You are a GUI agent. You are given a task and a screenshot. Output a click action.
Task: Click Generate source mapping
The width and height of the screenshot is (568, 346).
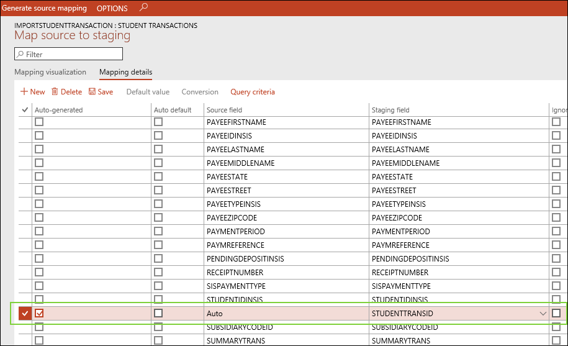point(45,9)
